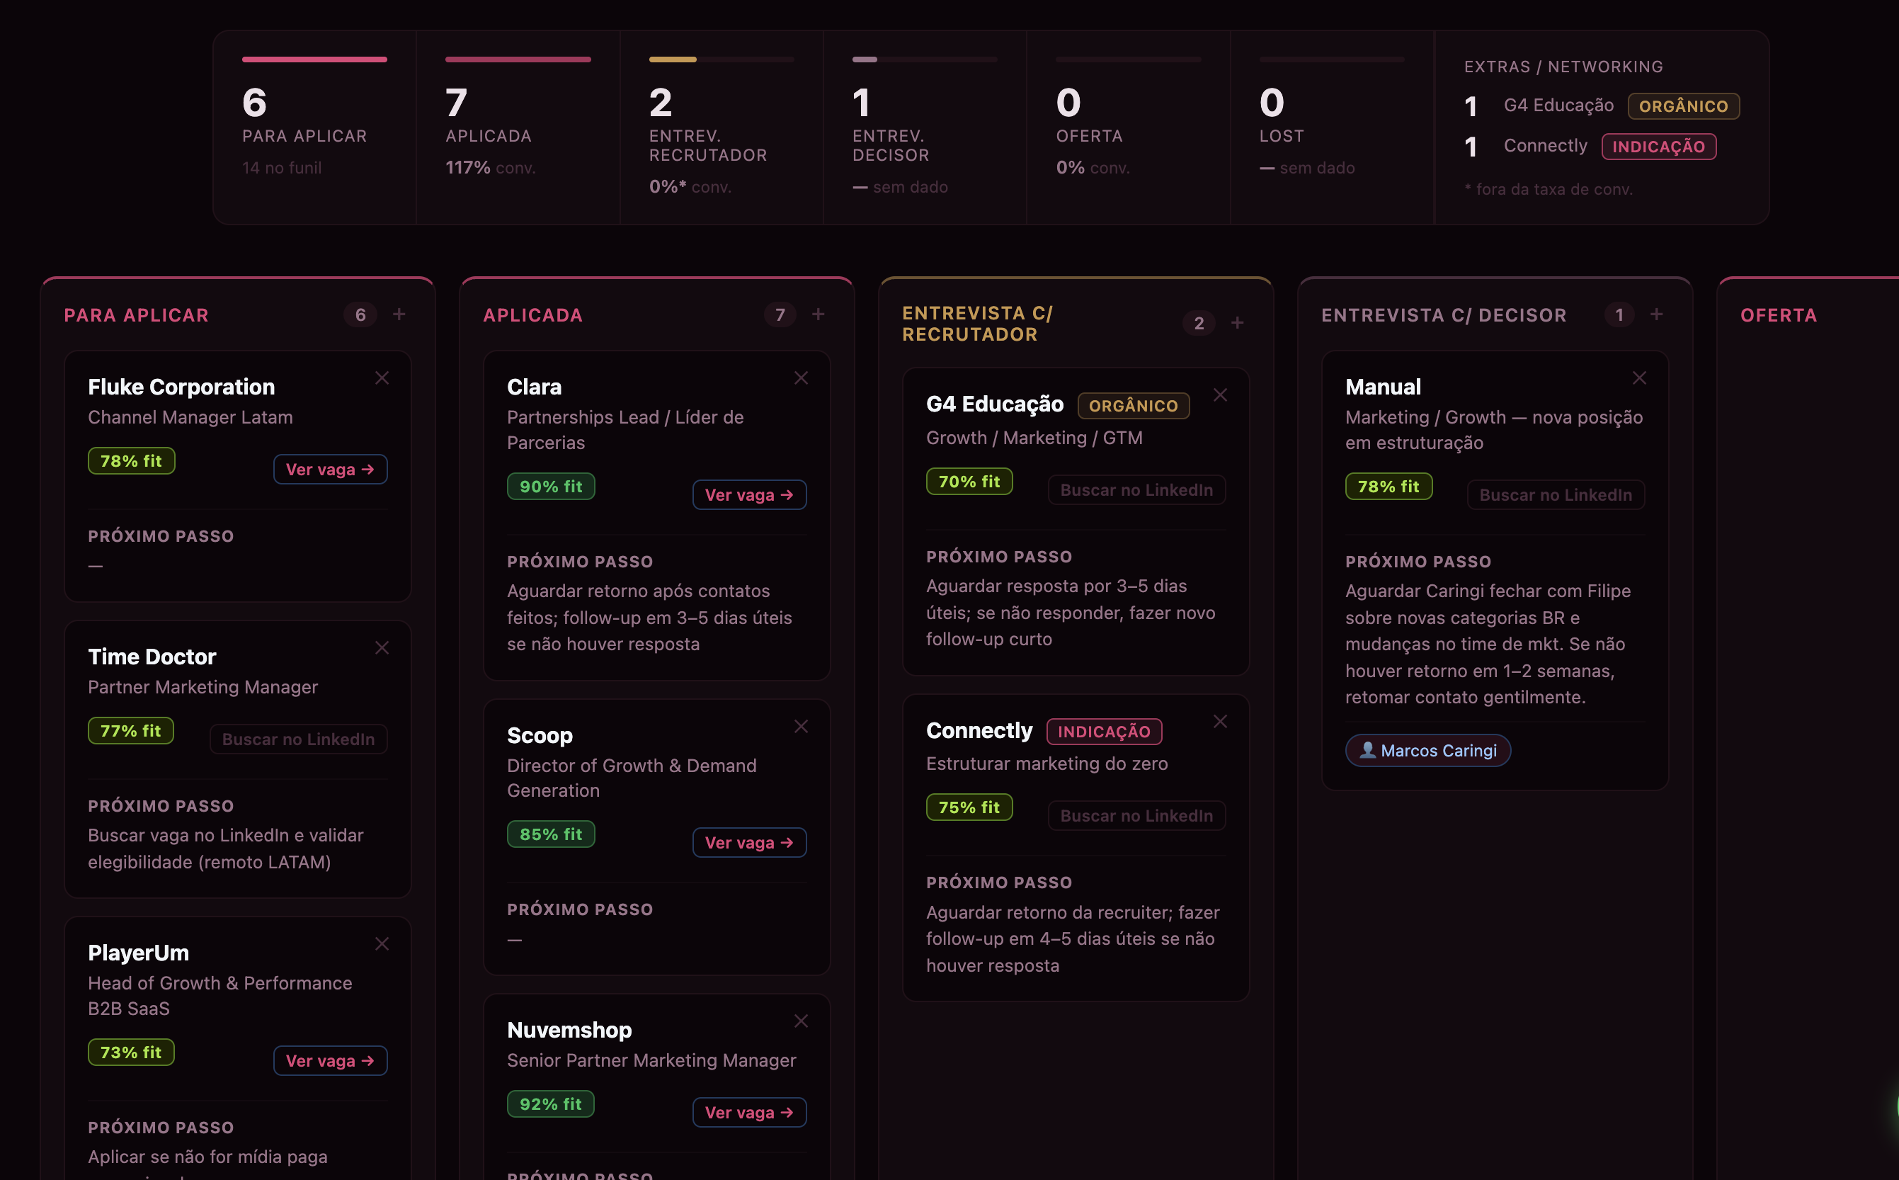Click the Aplicada progress bar
Viewport: 1899px width, 1180px height.
(518, 59)
